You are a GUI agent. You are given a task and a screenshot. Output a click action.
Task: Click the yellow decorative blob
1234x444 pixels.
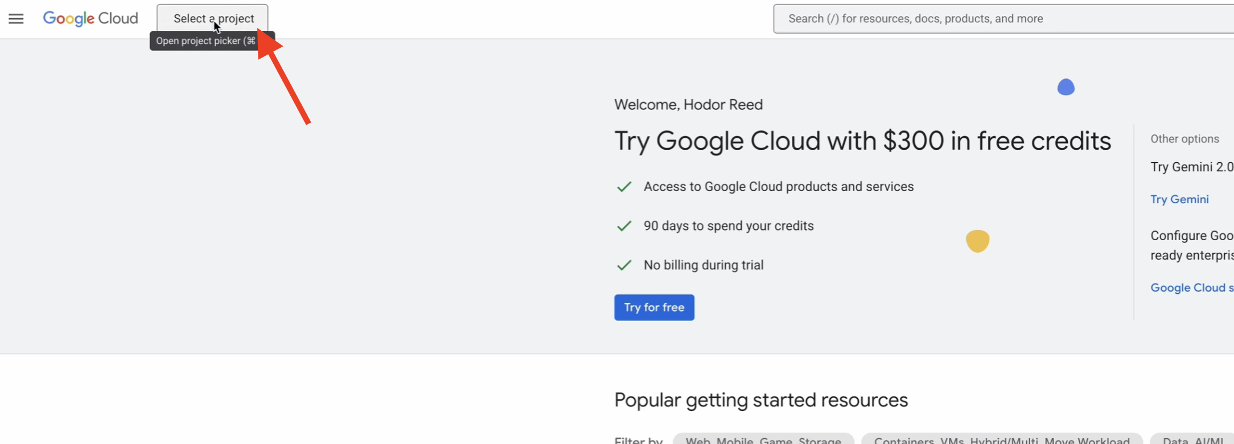click(x=977, y=241)
